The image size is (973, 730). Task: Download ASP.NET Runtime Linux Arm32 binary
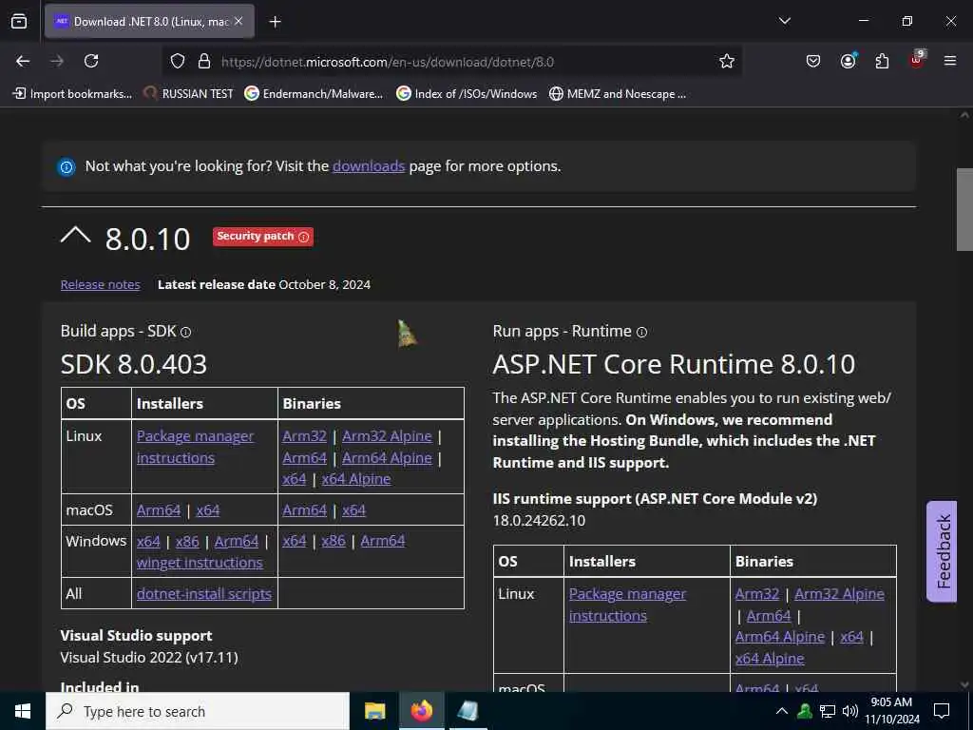[757, 594]
